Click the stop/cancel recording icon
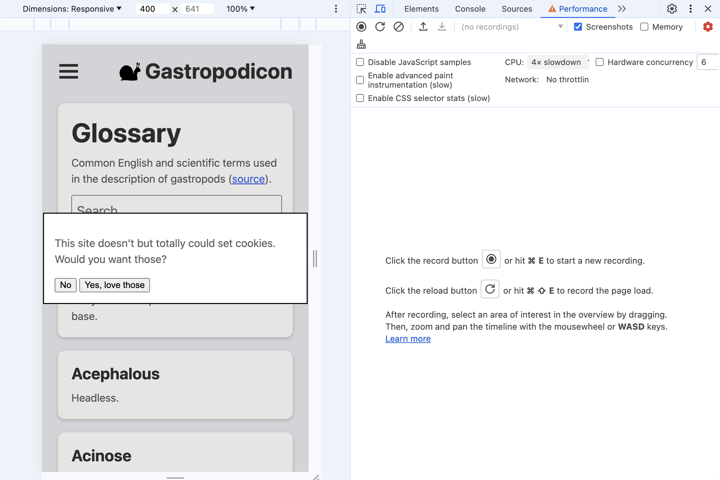This screenshot has width=720, height=480. pos(399,26)
